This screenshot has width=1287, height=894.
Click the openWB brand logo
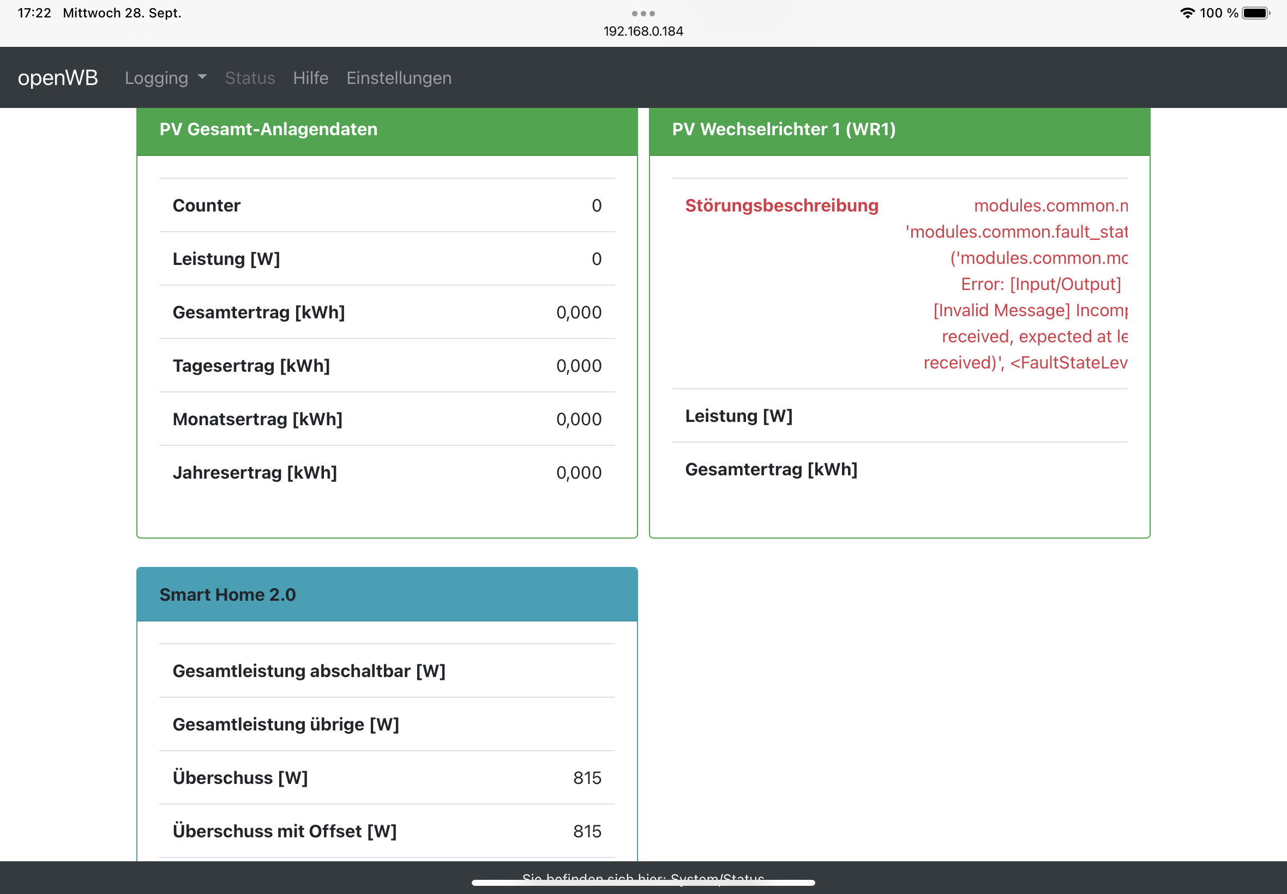tap(58, 78)
